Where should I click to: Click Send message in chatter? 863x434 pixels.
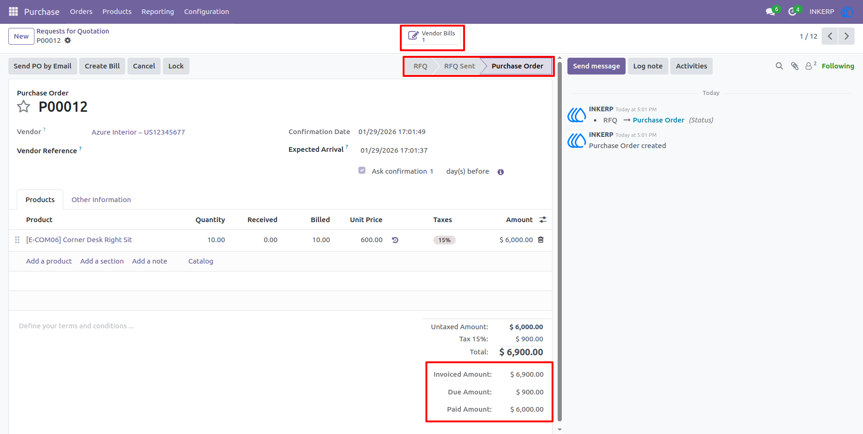pos(596,66)
